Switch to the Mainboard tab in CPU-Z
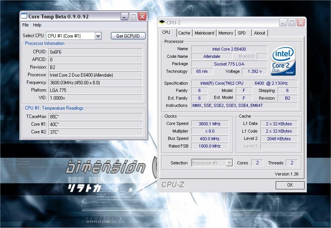 coord(204,33)
